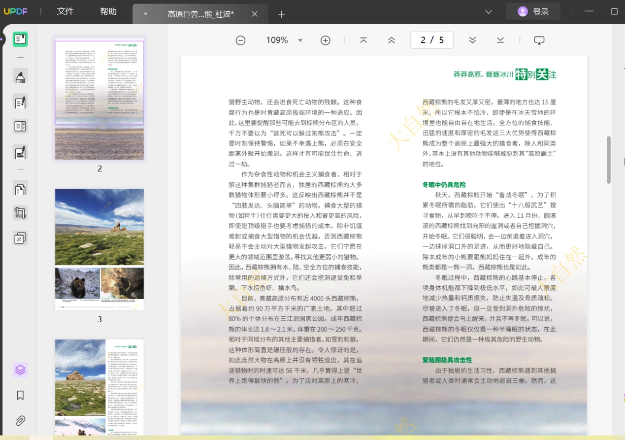Click the 登录 login button
Viewport: 625px width, 440px height.
(x=533, y=11)
